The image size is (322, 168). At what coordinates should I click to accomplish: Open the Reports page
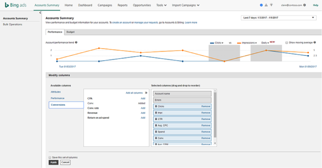(122, 5)
